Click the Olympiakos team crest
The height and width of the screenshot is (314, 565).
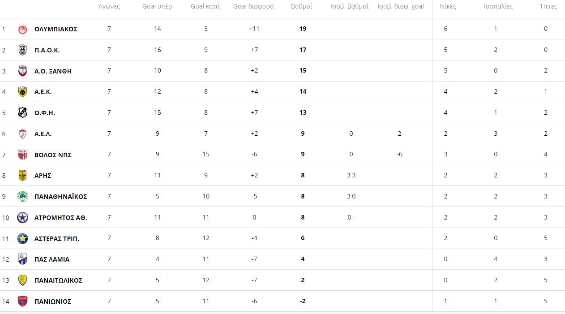click(x=22, y=29)
